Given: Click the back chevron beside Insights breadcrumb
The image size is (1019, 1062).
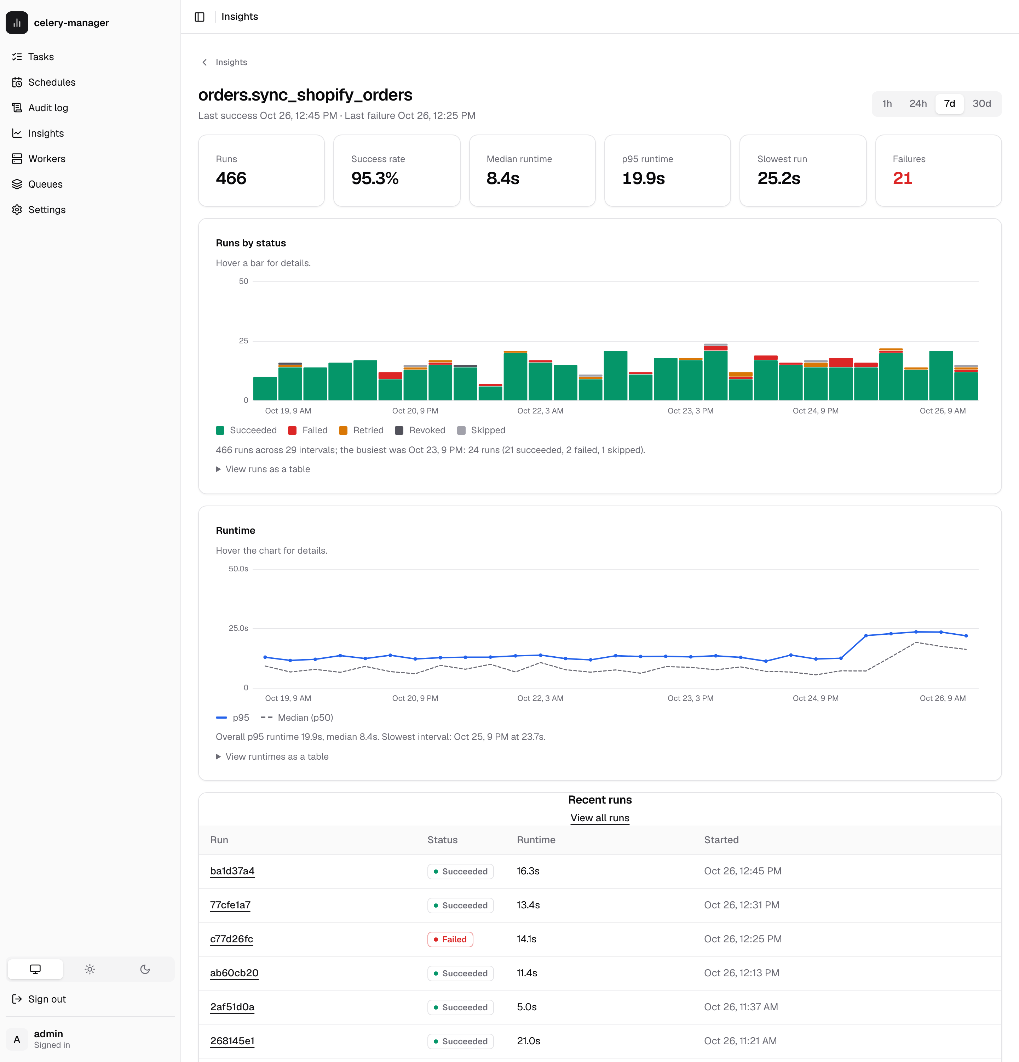Looking at the screenshot, I should tap(205, 62).
